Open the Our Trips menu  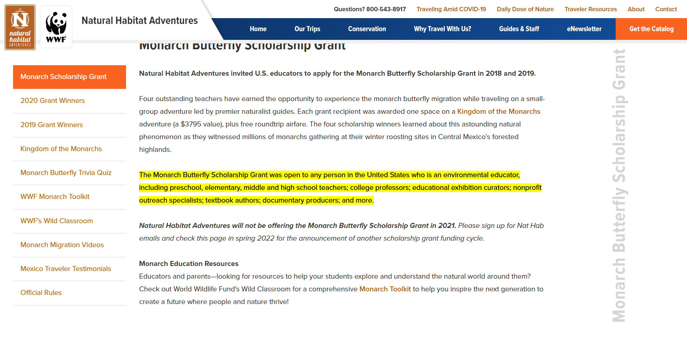pos(307,29)
